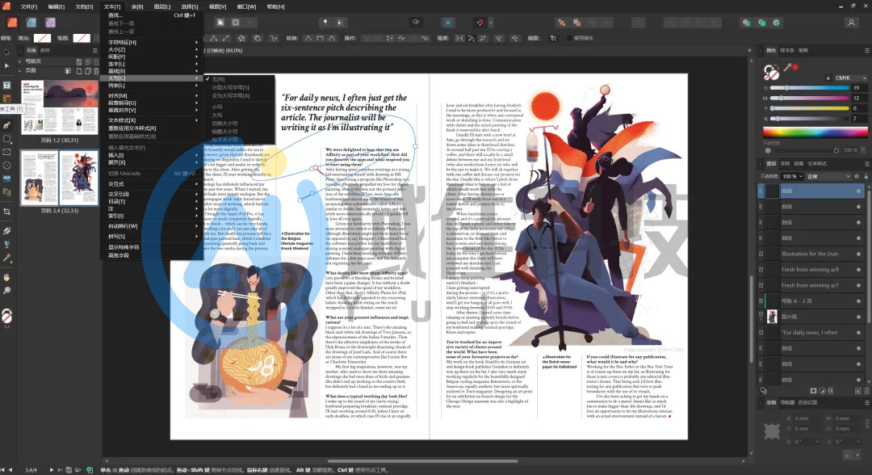Screen dimensions: 872x475
Task: Enable the 使用填充 checkbox
Action: tap(568, 37)
